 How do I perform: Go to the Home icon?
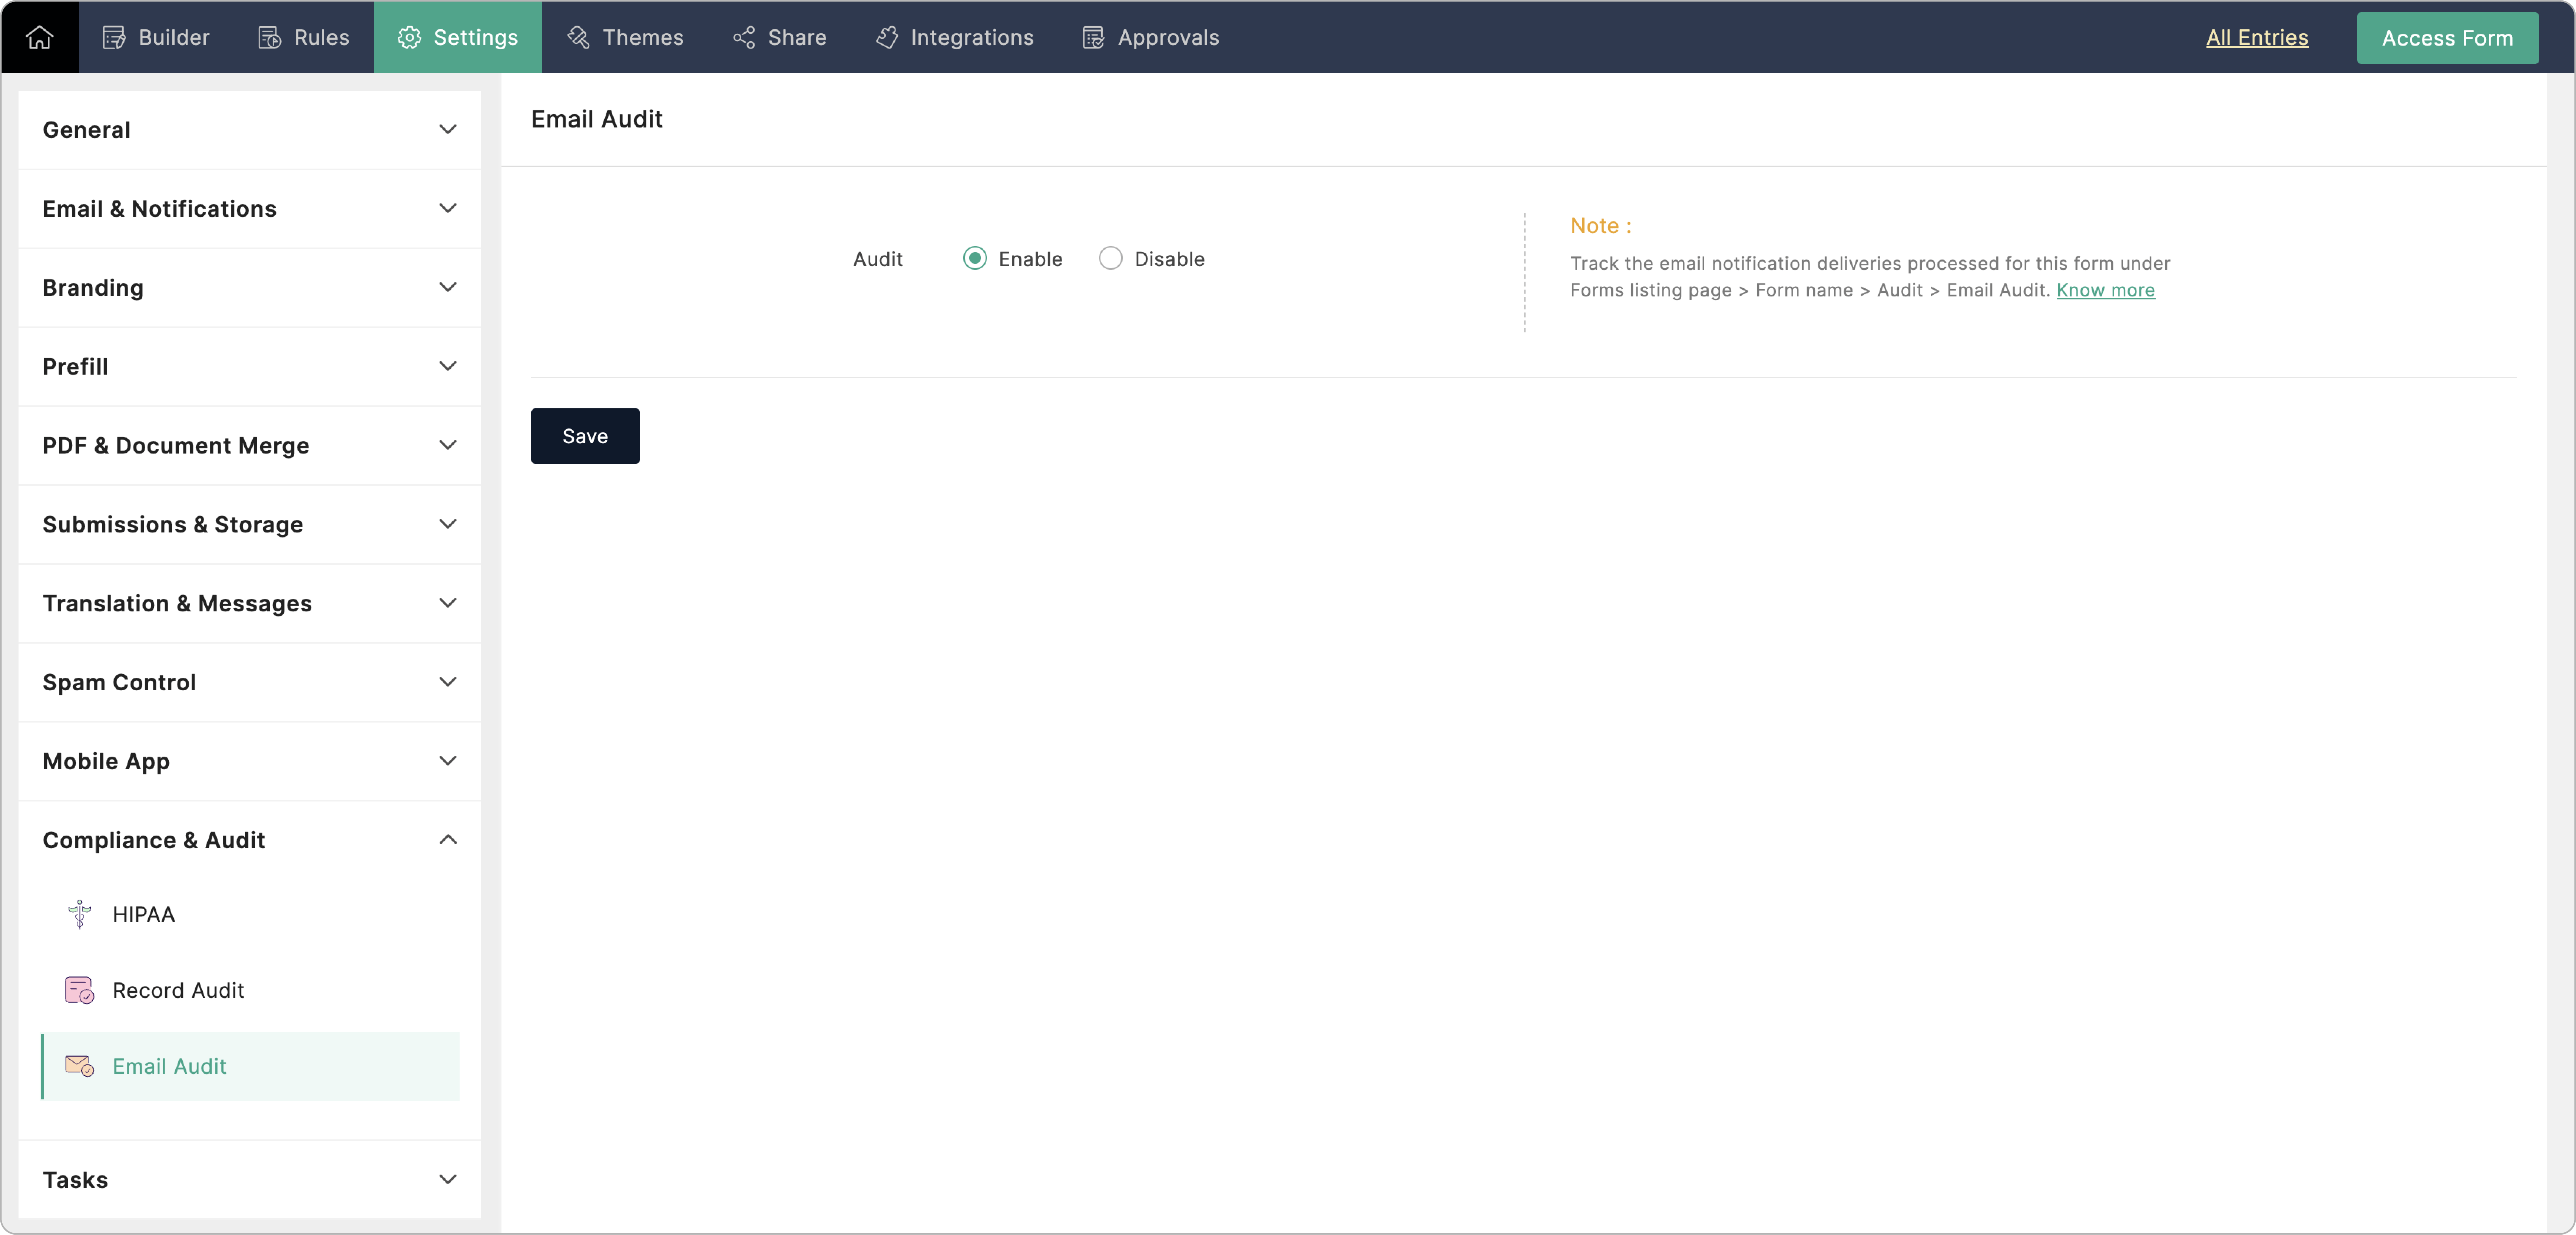tap(39, 37)
